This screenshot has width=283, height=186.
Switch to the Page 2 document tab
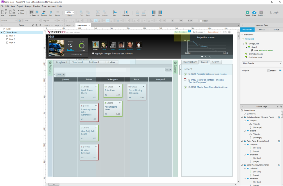pos(69,25)
